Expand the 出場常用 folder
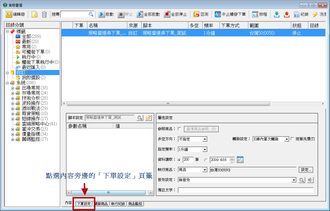The width and height of the screenshot is (330, 211). [13, 88]
